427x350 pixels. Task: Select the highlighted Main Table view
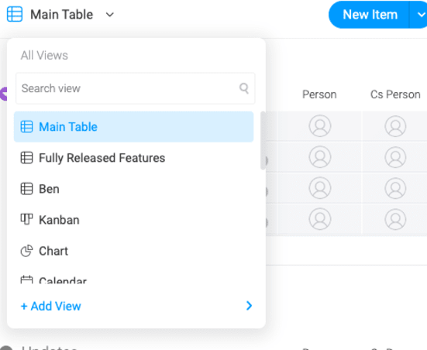(x=134, y=127)
